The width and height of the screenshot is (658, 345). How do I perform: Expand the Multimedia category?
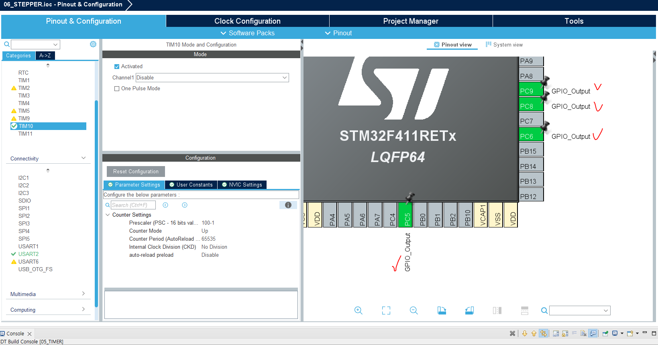(84, 294)
